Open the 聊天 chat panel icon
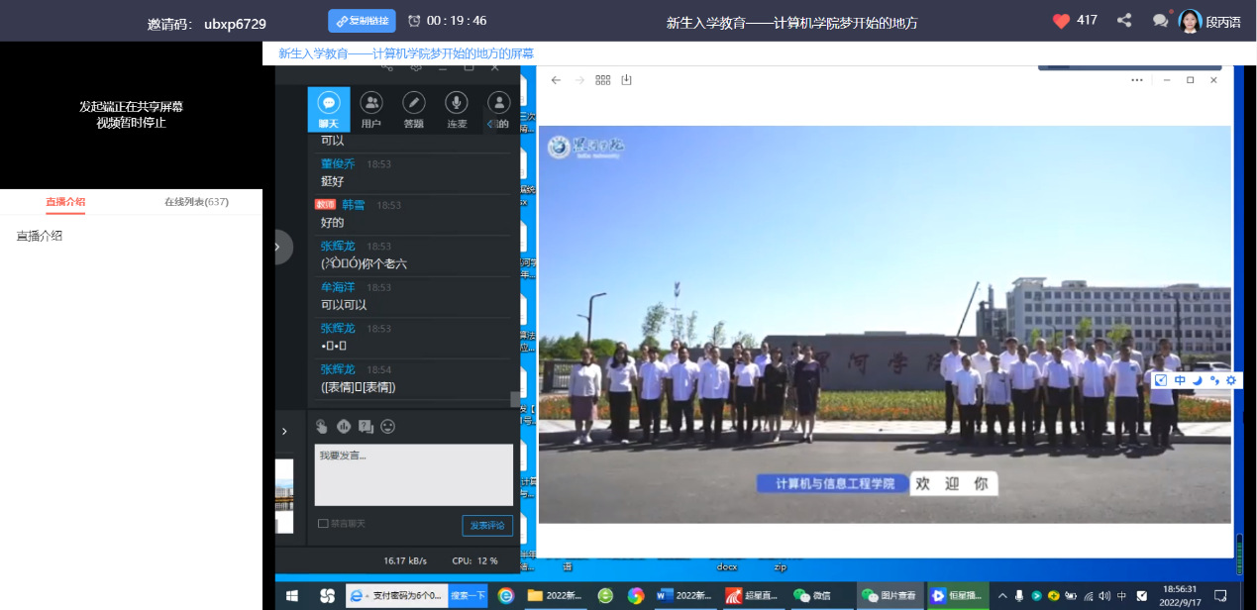Screen dimensions: 1257x610 [x=329, y=108]
